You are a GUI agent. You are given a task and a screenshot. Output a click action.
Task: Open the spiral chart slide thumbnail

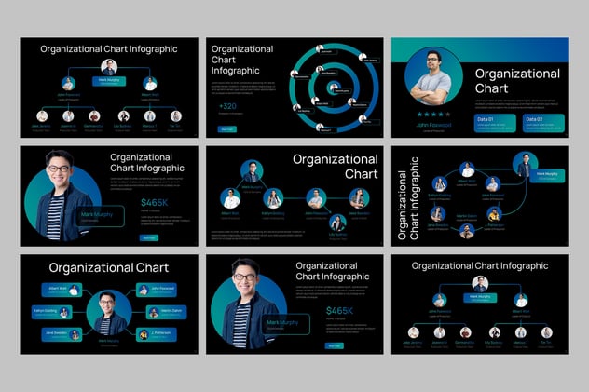click(x=294, y=87)
